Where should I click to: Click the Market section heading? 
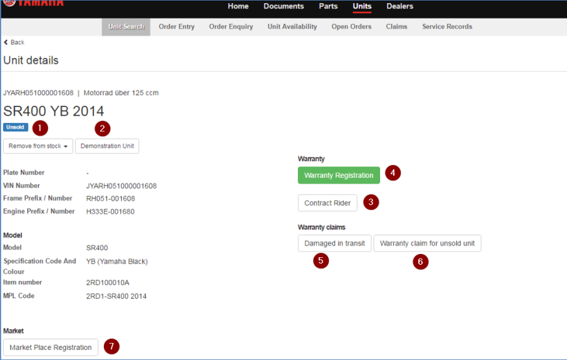(x=13, y=331)
